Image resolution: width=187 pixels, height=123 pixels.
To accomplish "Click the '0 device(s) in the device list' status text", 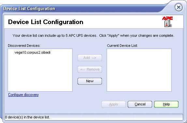I will coord(28,117).
